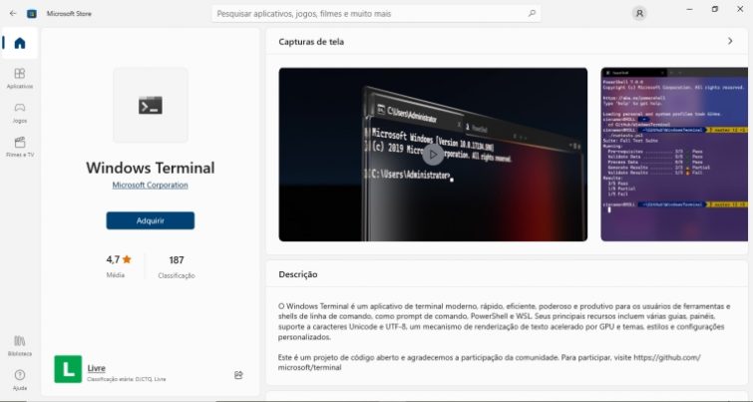
Task: Open the Home tab in sidebar
Action: pos(20,43)
